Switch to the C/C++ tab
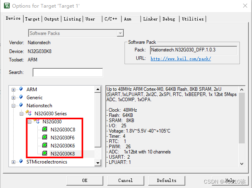The width and height of the screenshot is (252, 188). (x=112, y=19)
